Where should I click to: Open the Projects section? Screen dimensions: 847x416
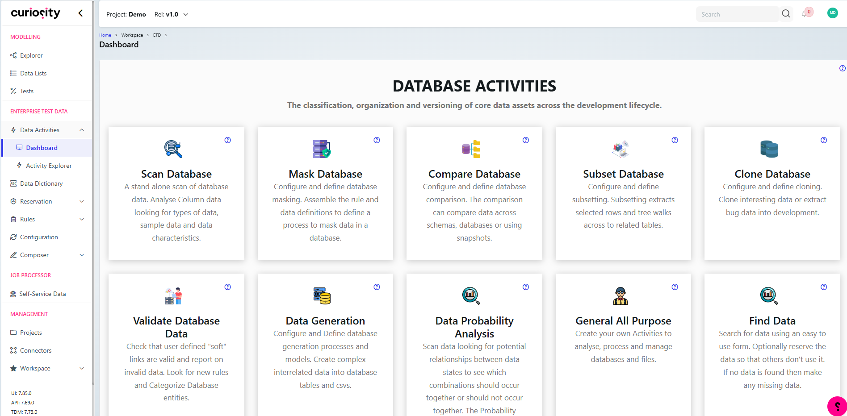tap(31, 333)
